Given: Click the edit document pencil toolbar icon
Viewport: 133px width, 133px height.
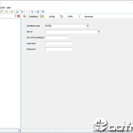Looking at the screenshot, I should tap(17, 11).
